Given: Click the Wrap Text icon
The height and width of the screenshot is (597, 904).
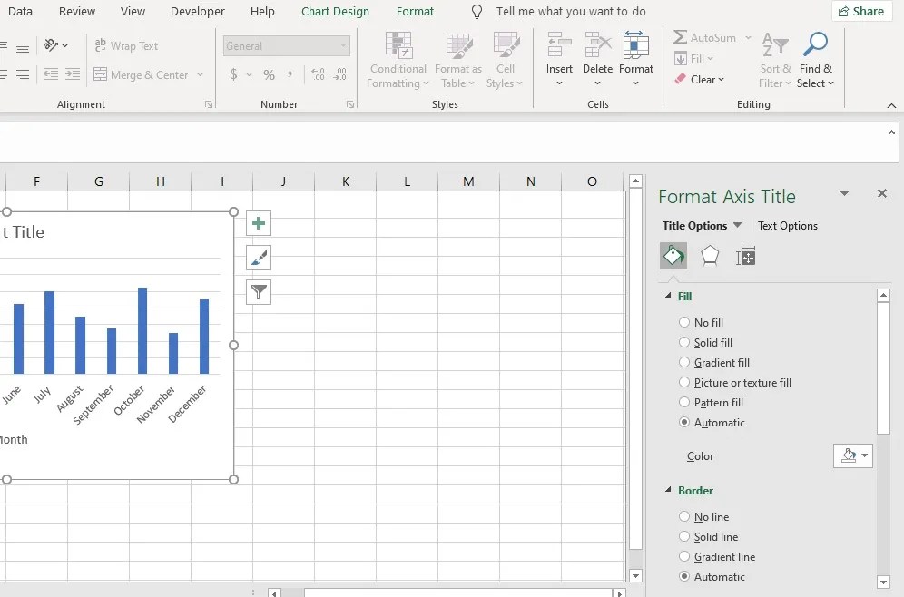Looking at the screenshot, I should tap(100, 45).
